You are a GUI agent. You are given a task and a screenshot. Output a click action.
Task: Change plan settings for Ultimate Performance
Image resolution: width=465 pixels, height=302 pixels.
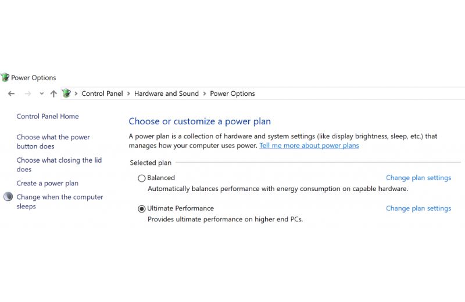(418, 208)
